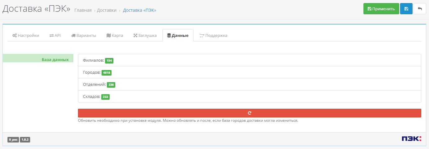Click the Филиалов count badge 154

109,61
